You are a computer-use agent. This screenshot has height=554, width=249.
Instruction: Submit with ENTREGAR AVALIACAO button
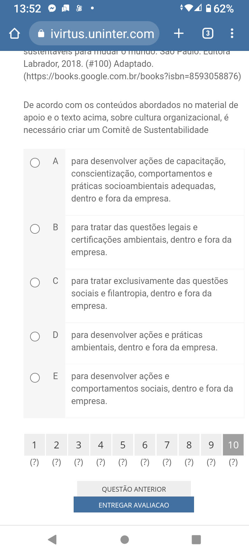pyautogui.click(x=134, y=505)
